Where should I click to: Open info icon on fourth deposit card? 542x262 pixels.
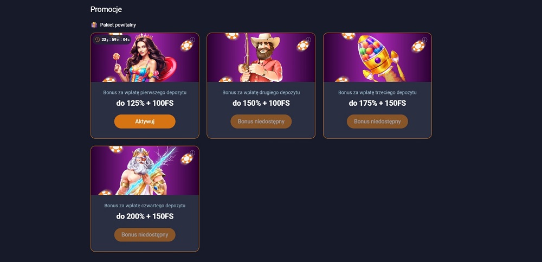192,153
